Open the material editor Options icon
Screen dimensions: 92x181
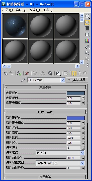(87, 53)
